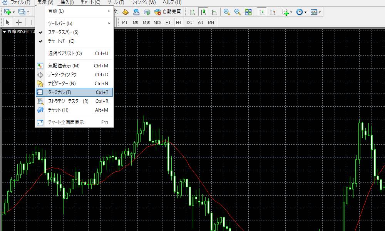Zoom out of the chart
The width and height of the screenshot is (385, 231).
tap(238, 12)
